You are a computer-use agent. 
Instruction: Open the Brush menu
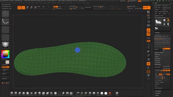click(x=6, y=3)
